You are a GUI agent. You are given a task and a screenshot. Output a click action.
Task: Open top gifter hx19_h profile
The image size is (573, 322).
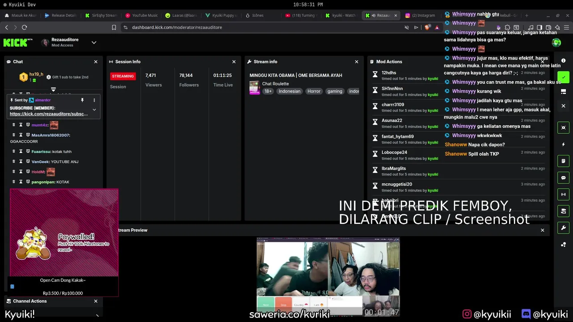coord(36,74)
